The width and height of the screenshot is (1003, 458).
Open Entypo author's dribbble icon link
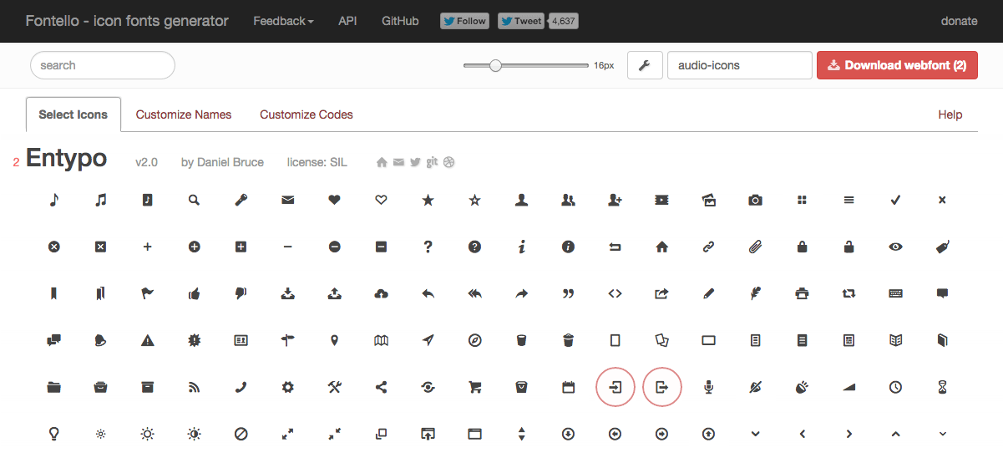(448, 162)
